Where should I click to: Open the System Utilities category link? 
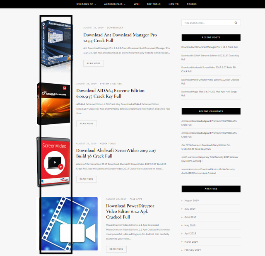111,84
